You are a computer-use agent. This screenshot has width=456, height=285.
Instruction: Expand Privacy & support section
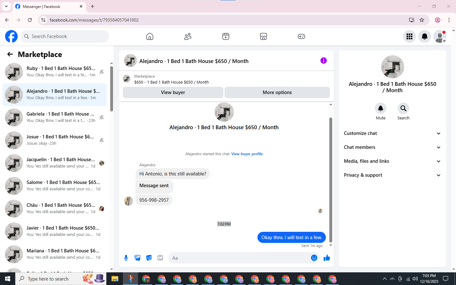coord(392,175)
